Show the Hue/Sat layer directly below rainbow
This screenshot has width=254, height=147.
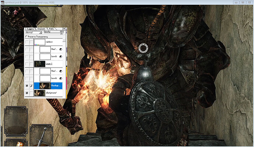point(27,49)
